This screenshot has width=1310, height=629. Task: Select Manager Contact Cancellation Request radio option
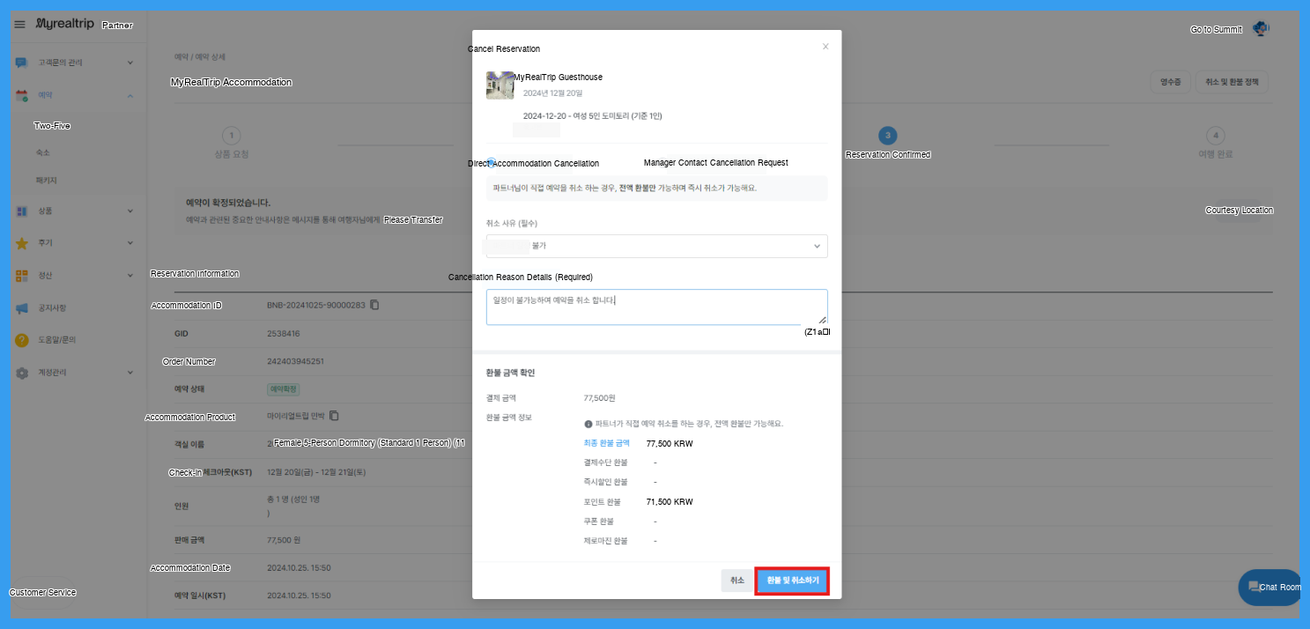pyautogui.click(x=715, y=163)
